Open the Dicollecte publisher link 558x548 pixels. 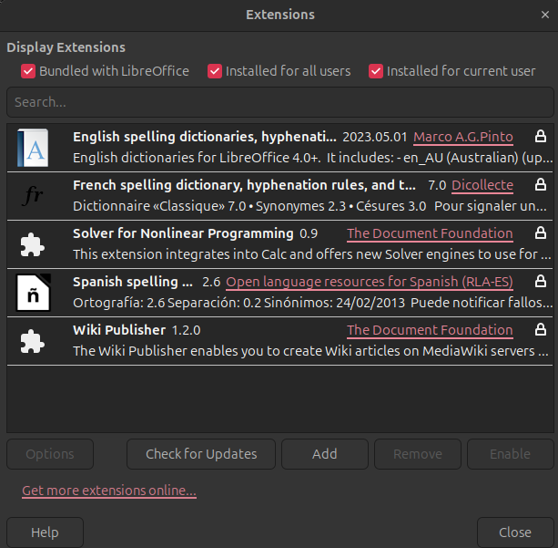coord(482,185)
